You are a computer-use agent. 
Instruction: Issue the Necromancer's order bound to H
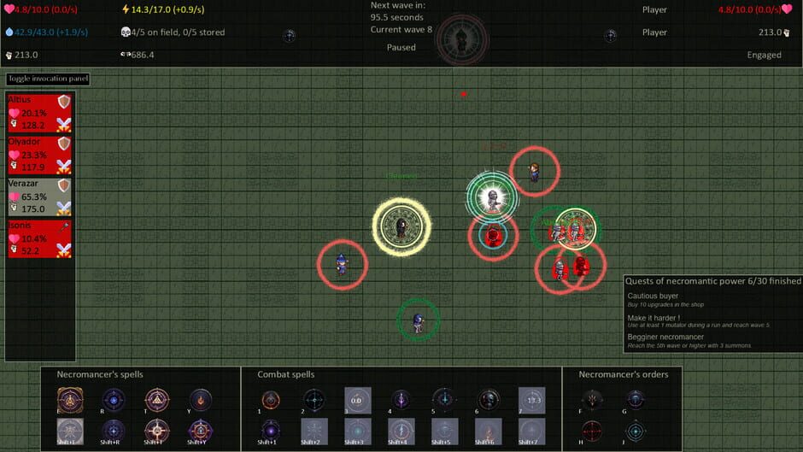coord(592,430)
